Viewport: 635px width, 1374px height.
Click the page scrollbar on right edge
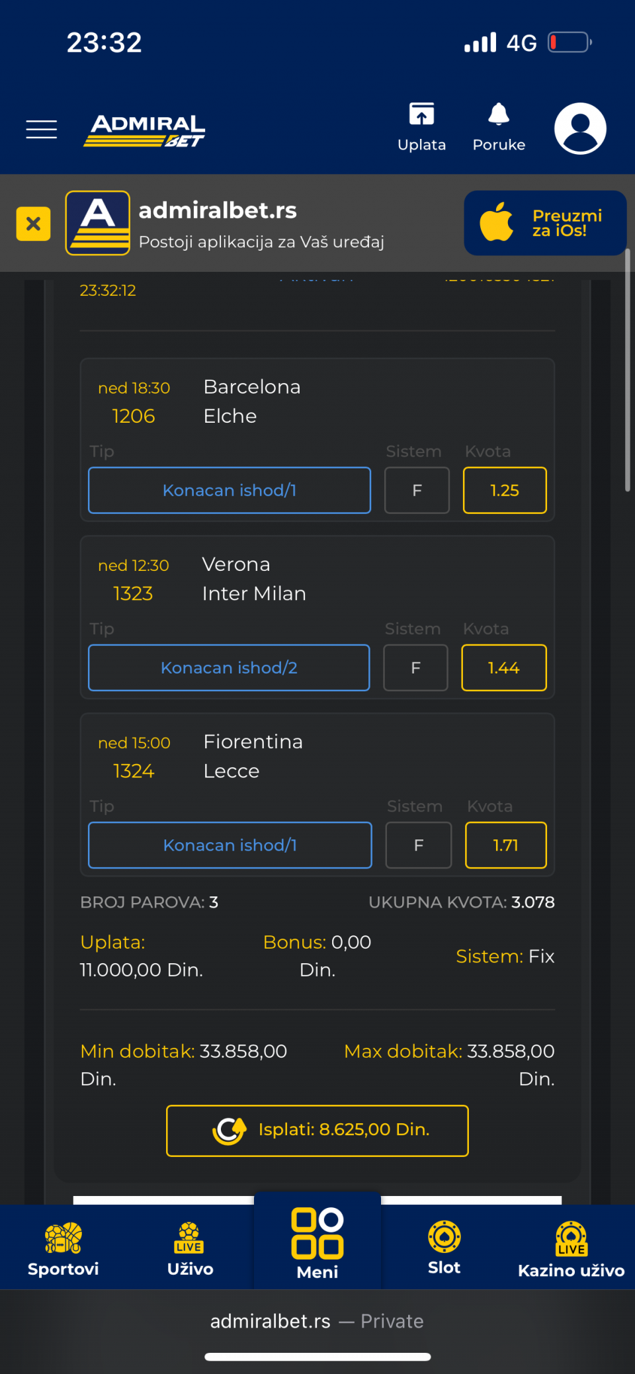coord(627,370)
